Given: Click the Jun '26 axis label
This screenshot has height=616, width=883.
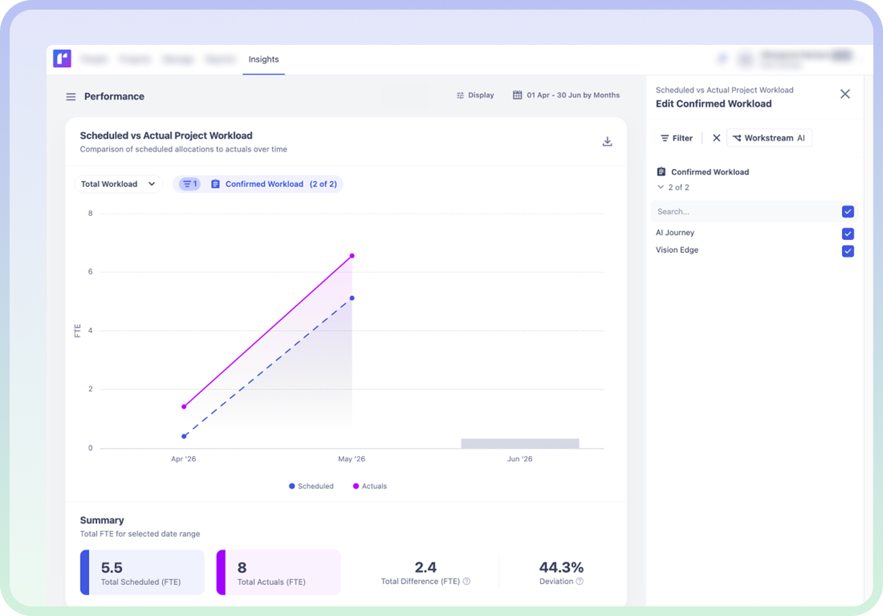Looking at the screenshot, I should pos(520,459).
